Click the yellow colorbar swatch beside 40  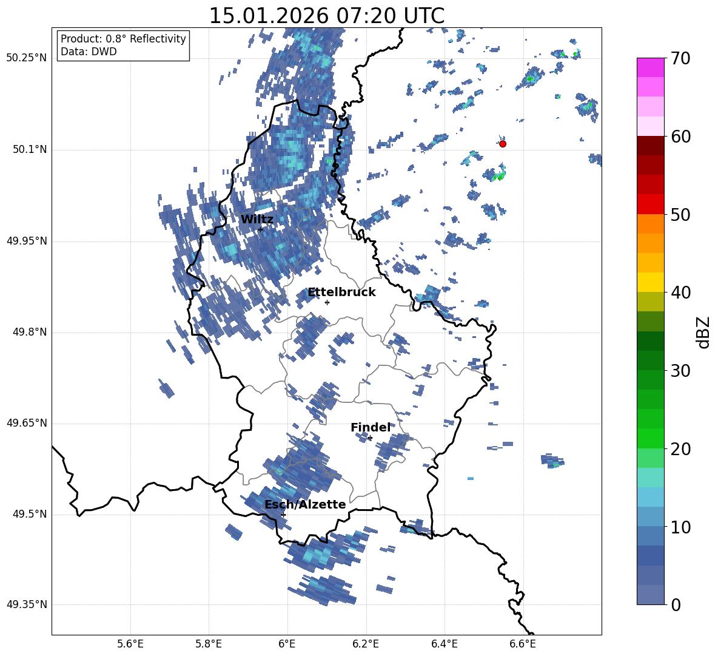pyautogui.click(x=650, y=282)
